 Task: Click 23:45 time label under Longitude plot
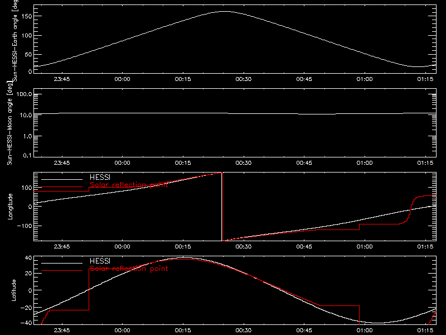pos(62,247)
